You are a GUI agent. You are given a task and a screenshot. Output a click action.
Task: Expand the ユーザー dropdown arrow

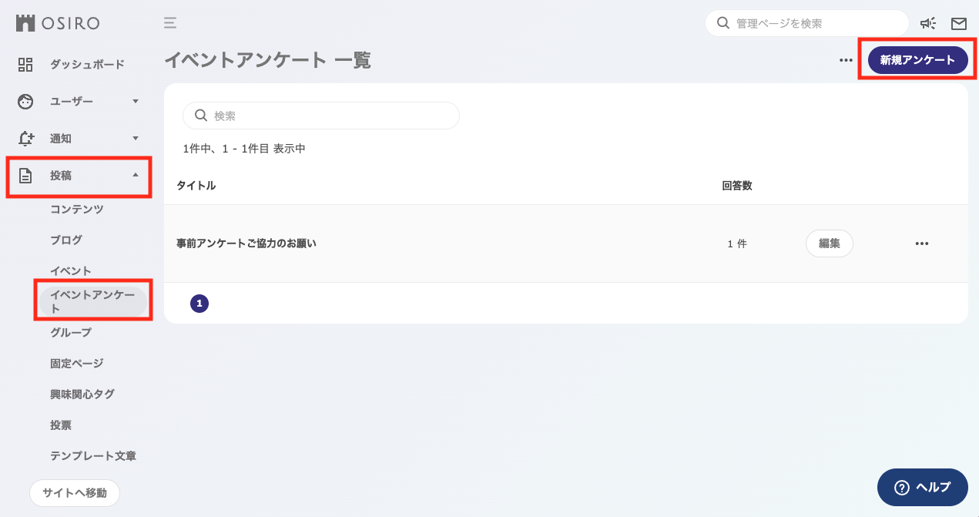(136, 102)
